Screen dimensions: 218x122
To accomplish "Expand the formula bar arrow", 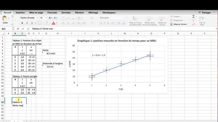I will [x=216, y=29].
